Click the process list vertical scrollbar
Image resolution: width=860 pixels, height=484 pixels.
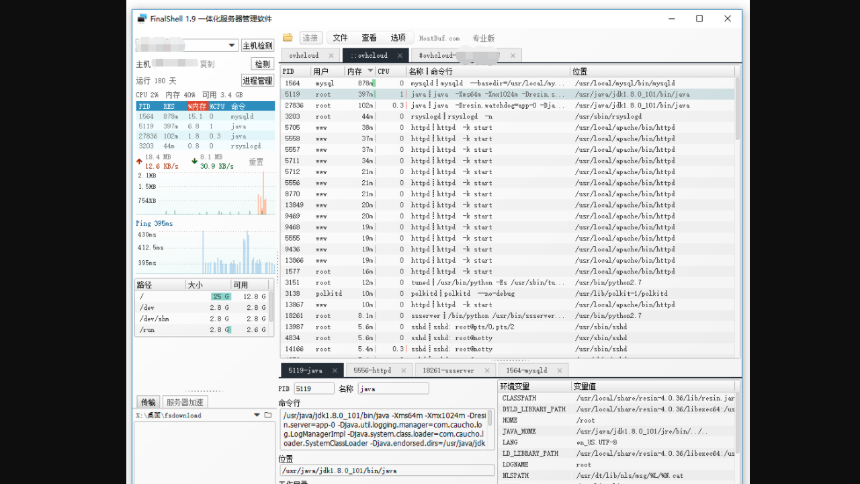tap(737, 108)
